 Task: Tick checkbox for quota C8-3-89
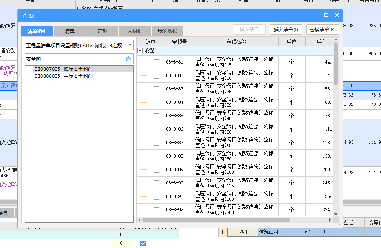[156, 170]
